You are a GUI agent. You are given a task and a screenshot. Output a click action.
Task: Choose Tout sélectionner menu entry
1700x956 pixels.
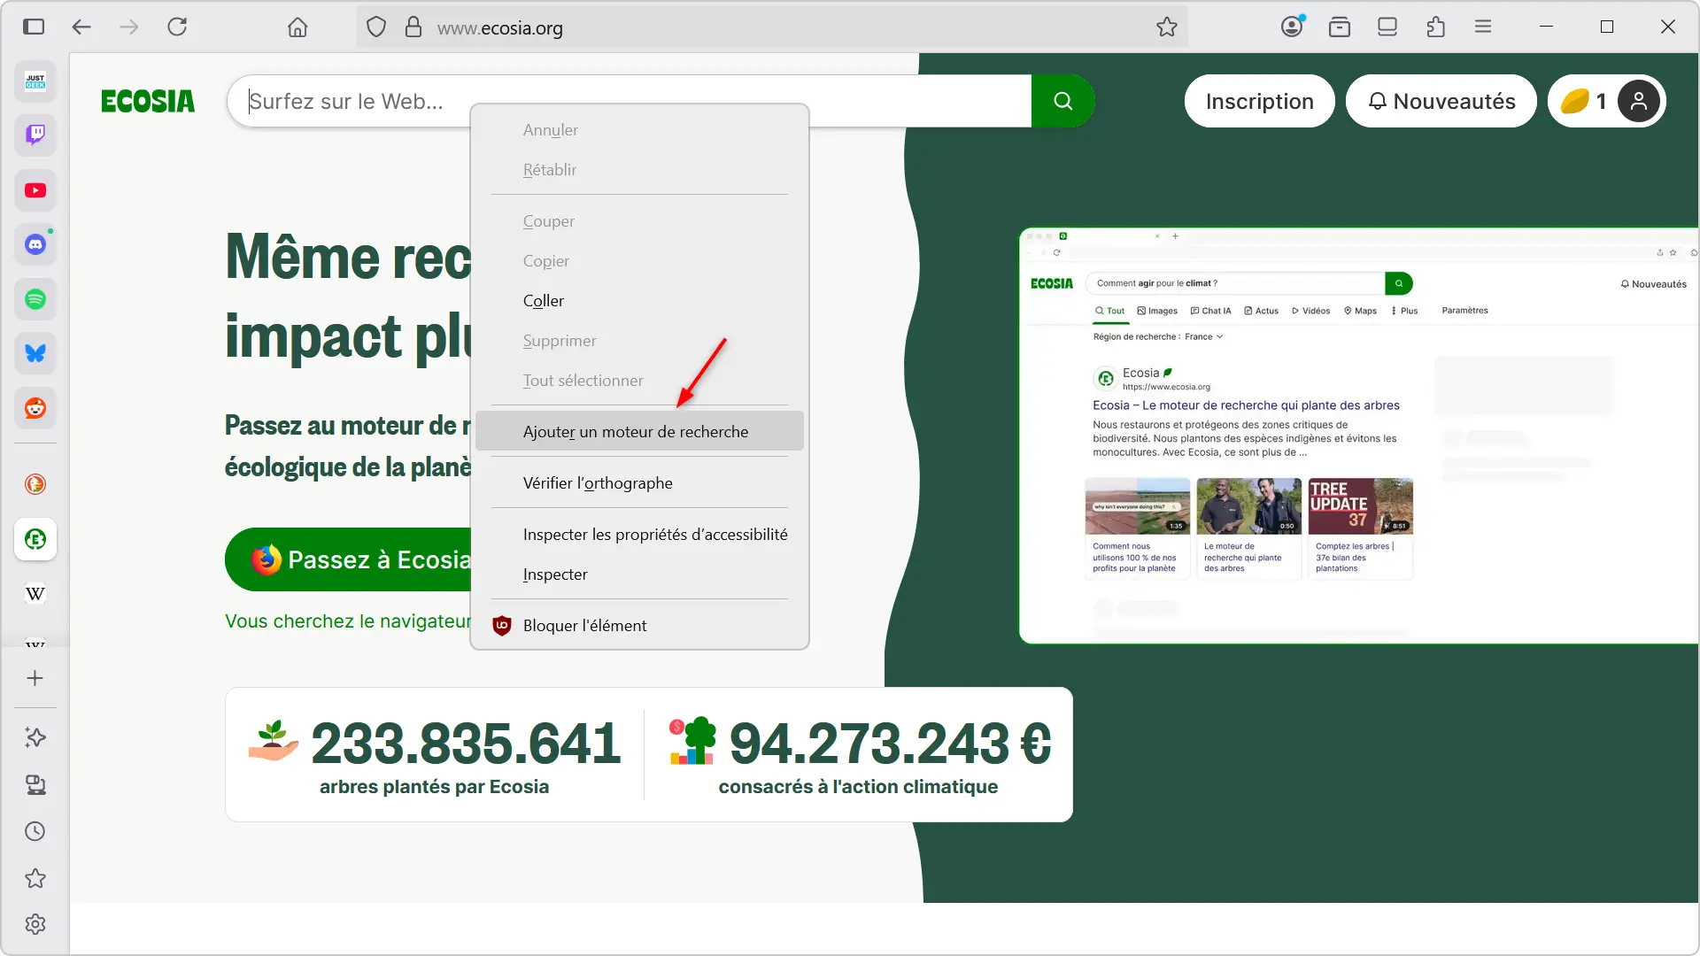(639, 381)
